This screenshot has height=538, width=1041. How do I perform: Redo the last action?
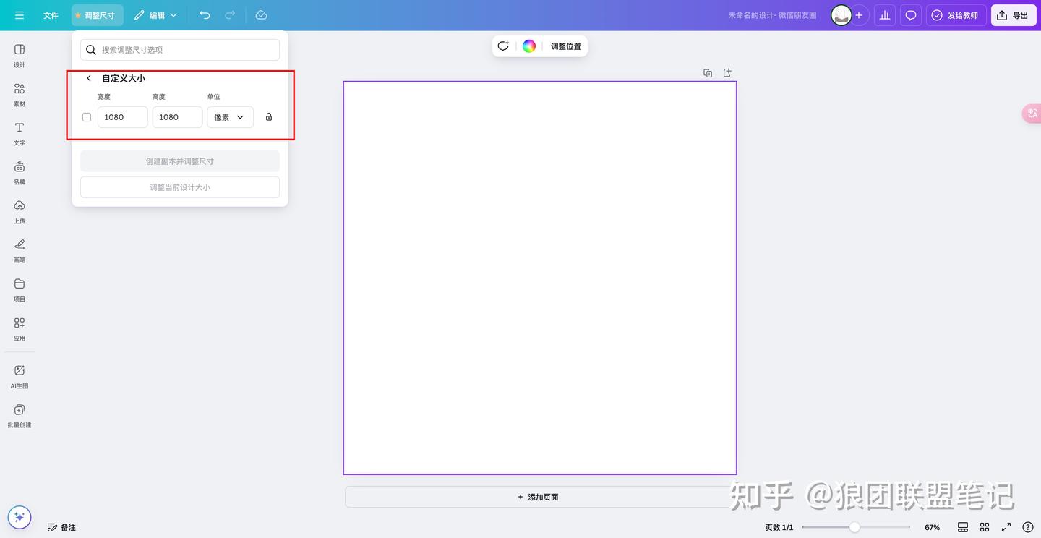(230, 15)
